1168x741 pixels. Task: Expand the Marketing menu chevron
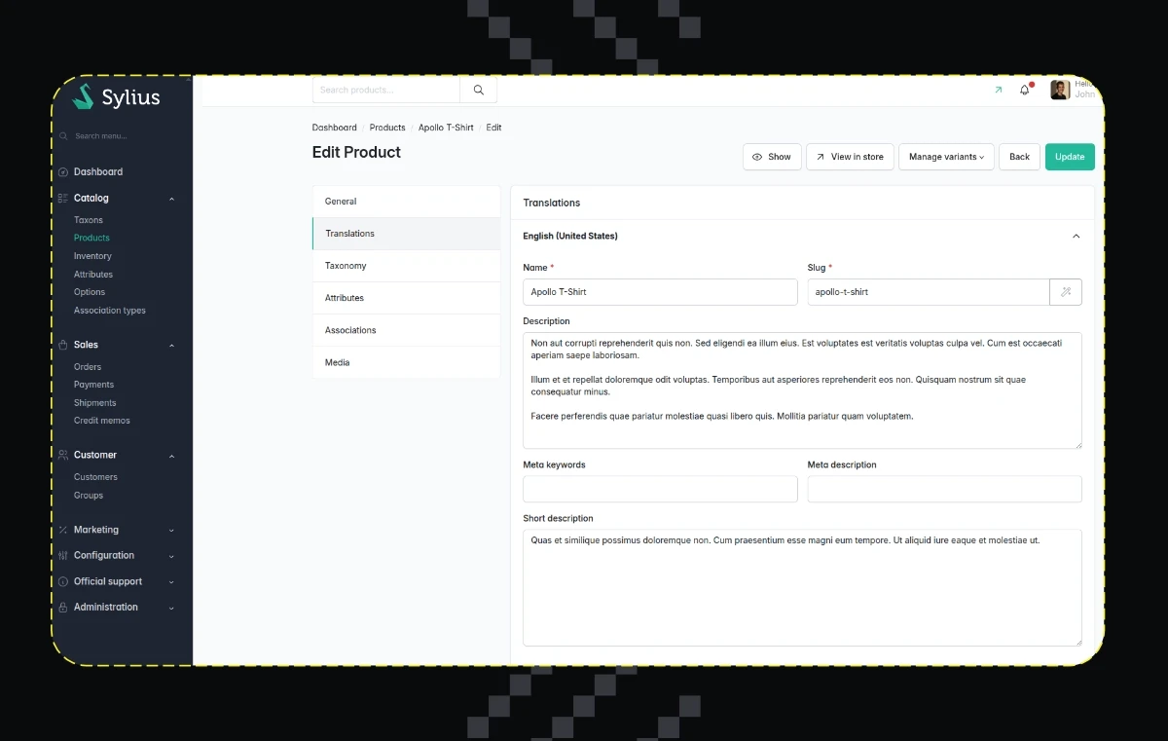[x=172, y=531]
